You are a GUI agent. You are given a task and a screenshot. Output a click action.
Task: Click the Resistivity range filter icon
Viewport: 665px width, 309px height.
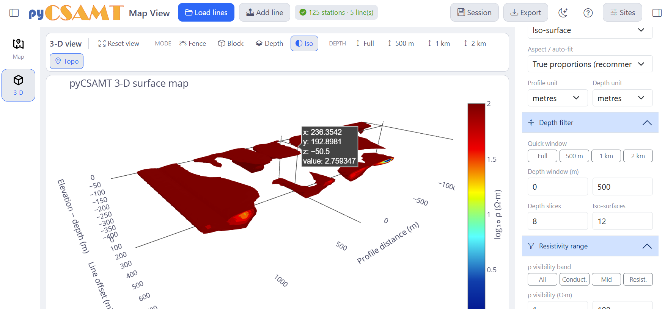pos(531,246)
